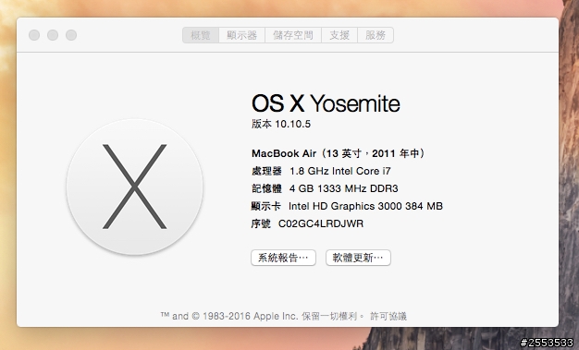The width and height of the screenshot is (579, 350).
Task: Click the Apple copyright notice text
Action: pos(262,316)
